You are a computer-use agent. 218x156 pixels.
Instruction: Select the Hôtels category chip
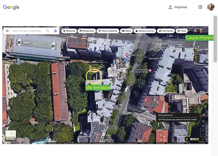(x=126, y=31)
